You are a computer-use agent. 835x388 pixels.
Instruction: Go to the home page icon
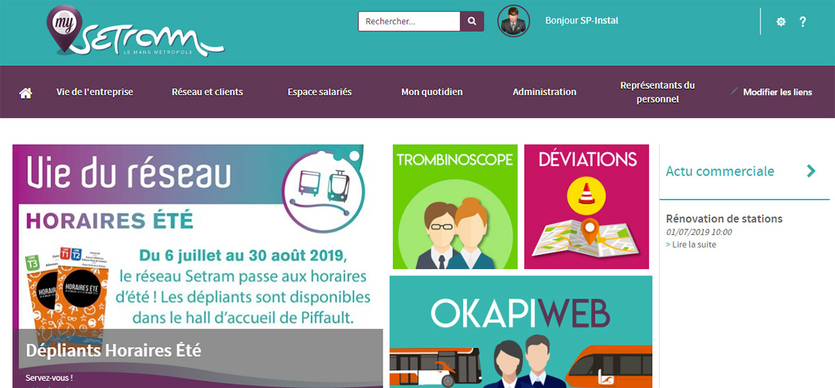[x=26, y=92]
